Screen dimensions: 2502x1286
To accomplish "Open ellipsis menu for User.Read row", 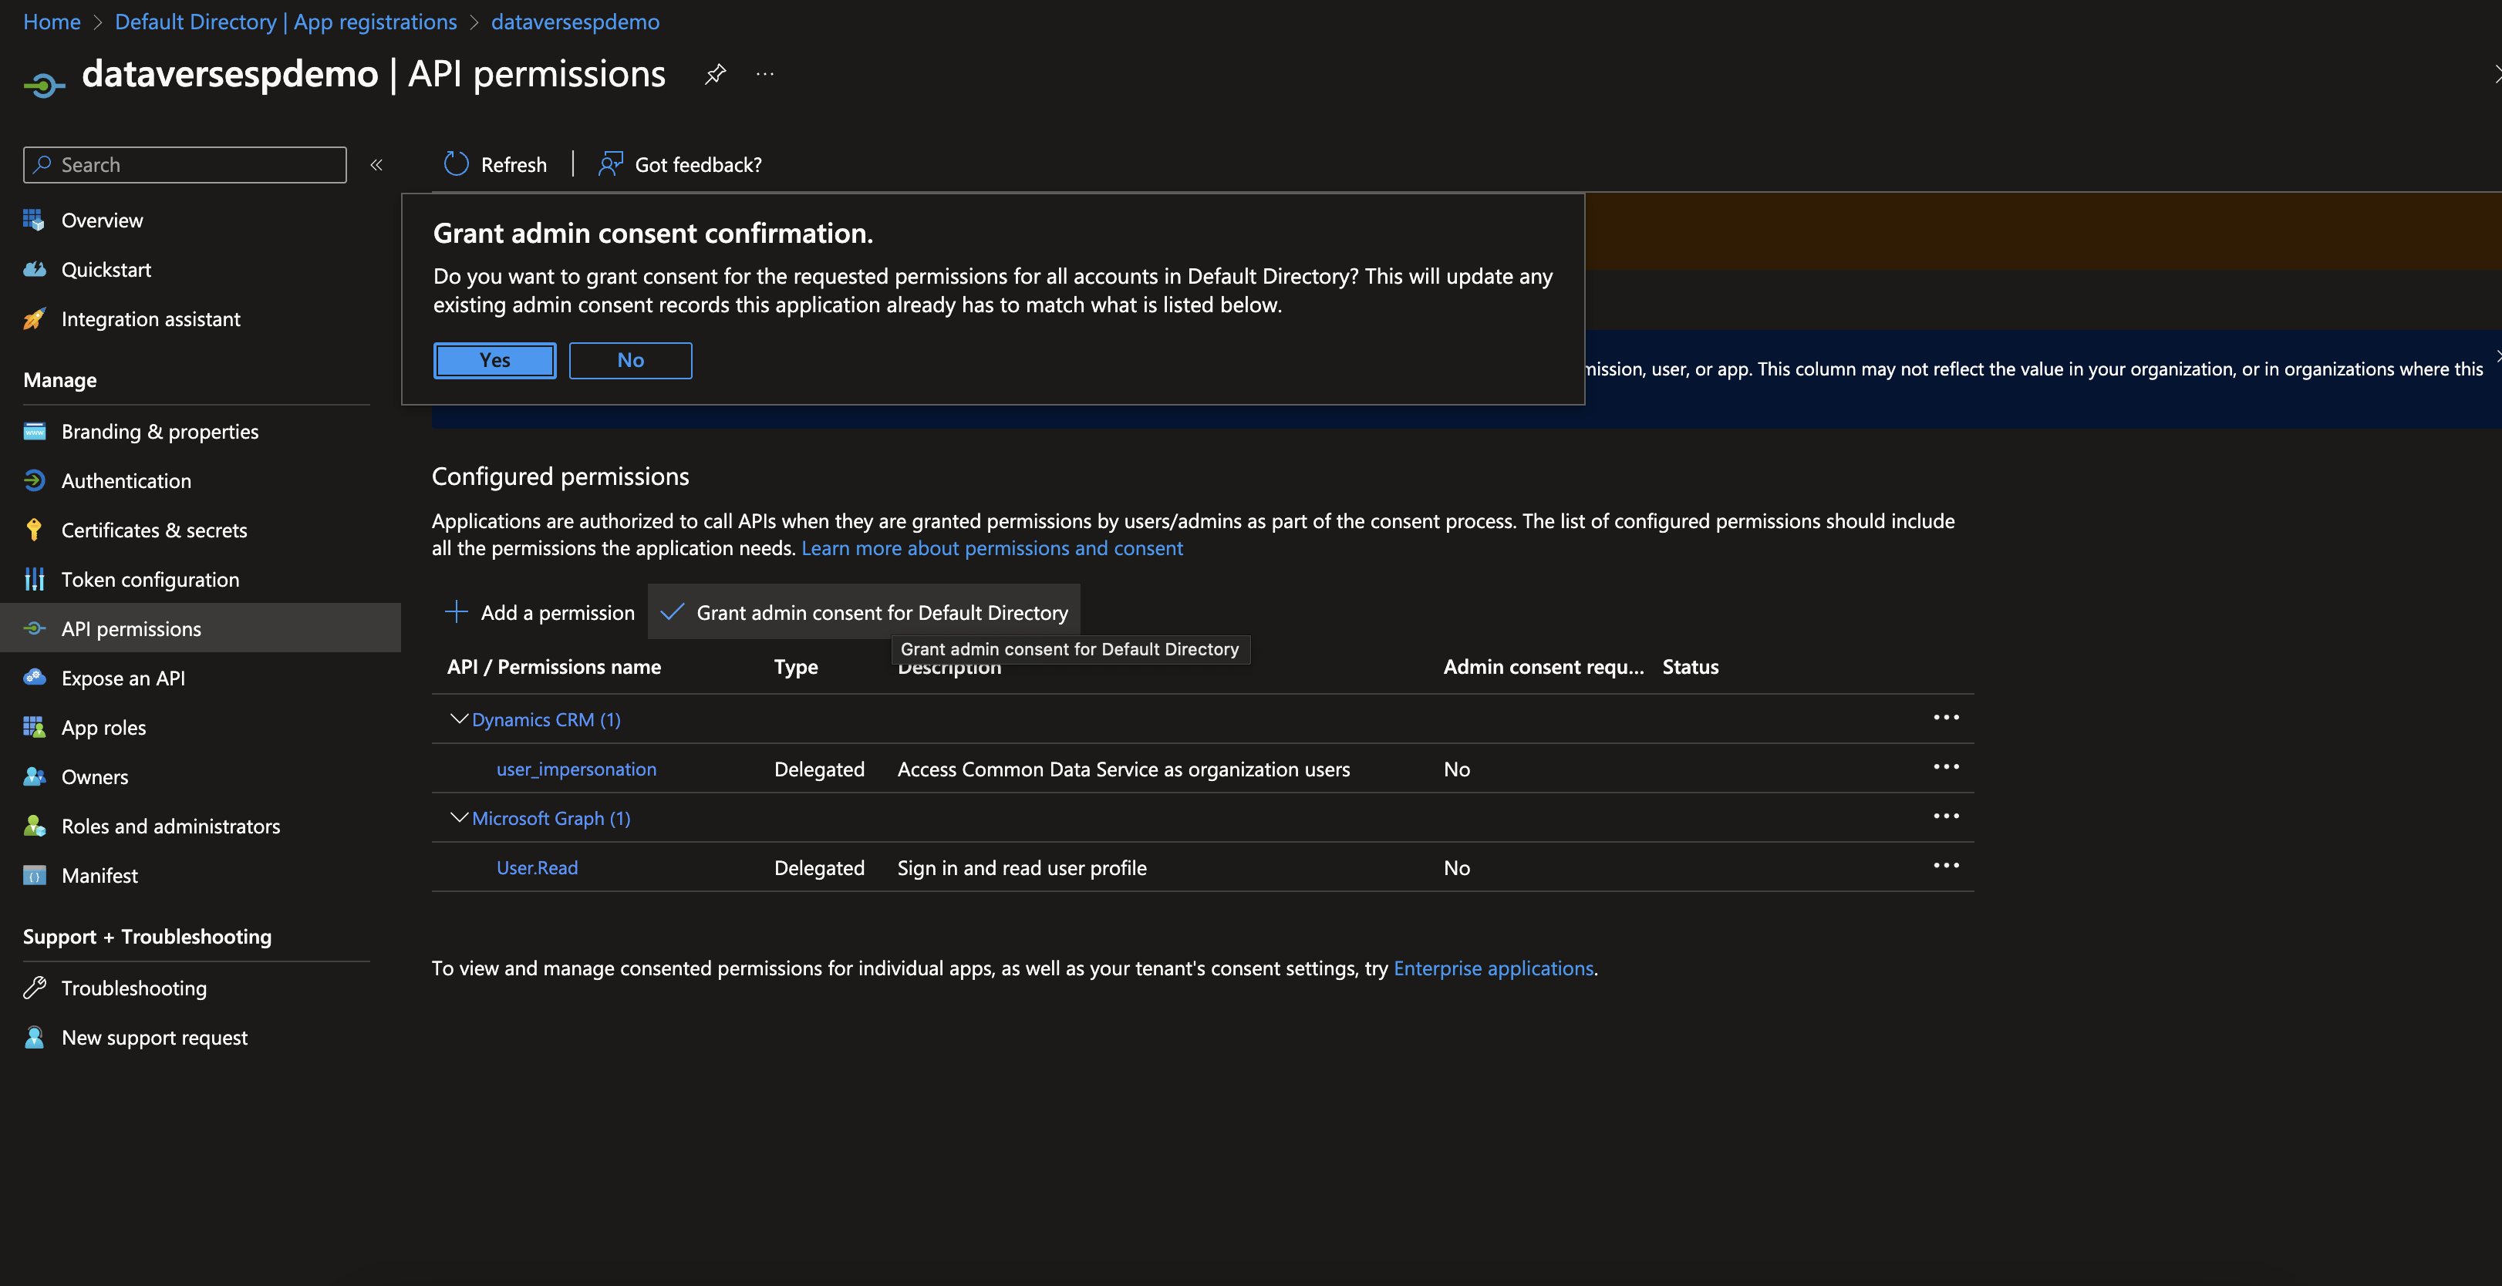I will (1945, 867).
